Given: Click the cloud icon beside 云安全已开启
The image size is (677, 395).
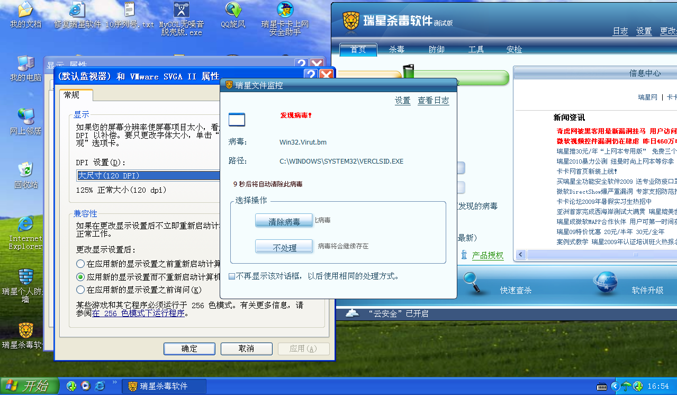Looking at the screenshot, I should click(x=353, y=313).
